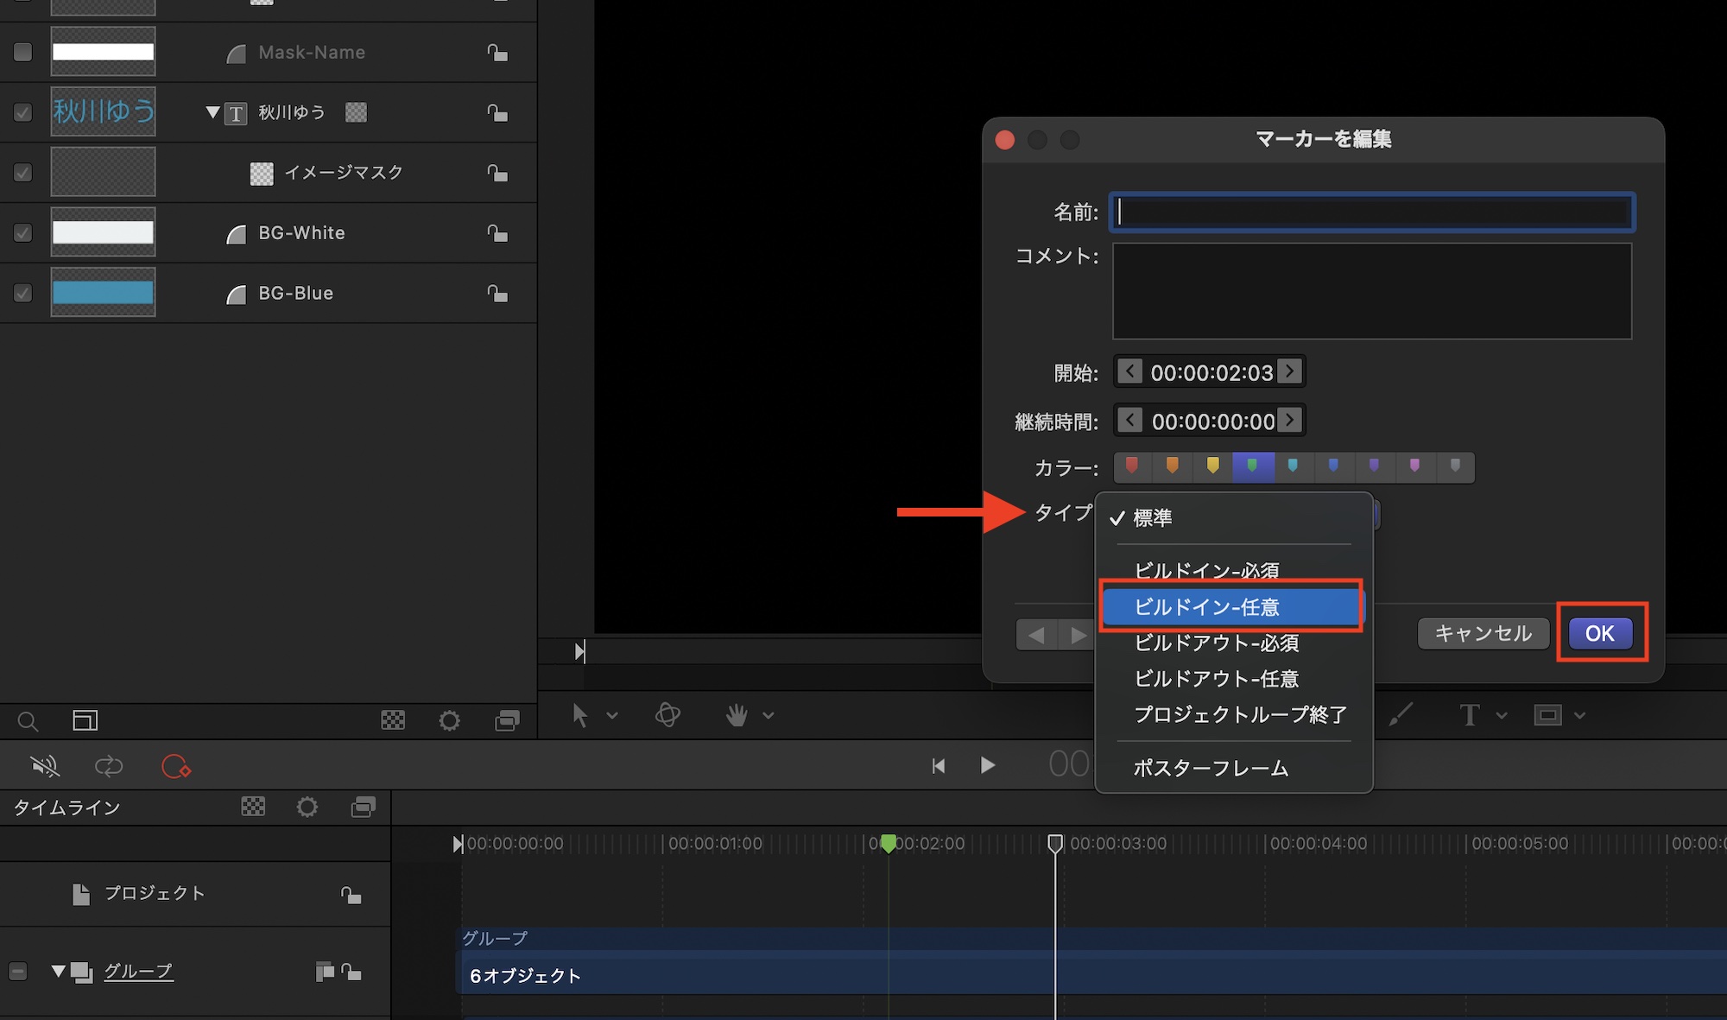1727x1020 pixels.
Task: Select the hand pan tool
Action: (x=737, y=715)
